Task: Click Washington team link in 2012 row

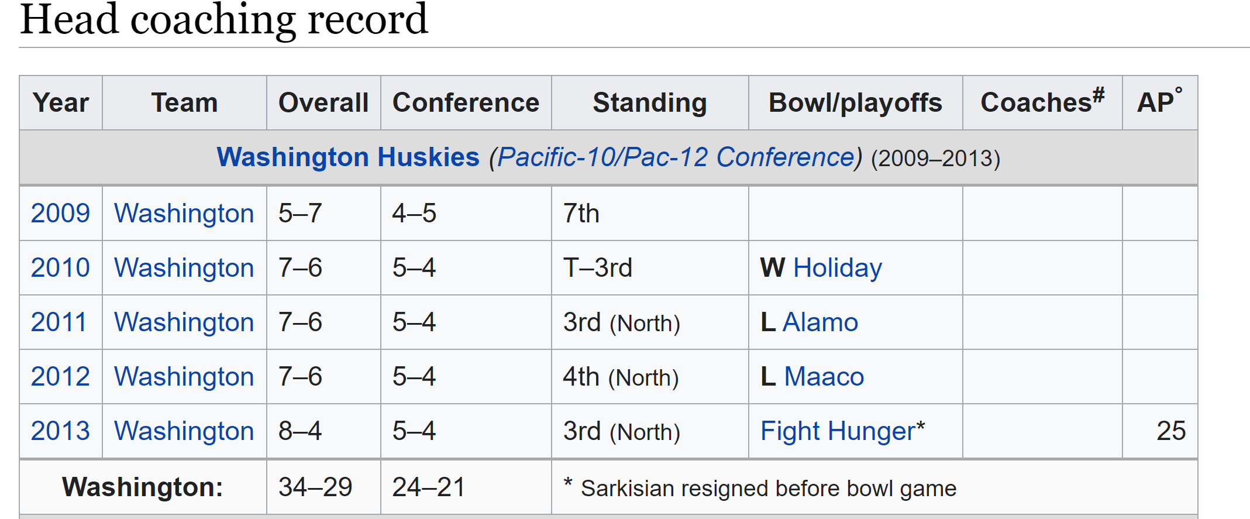Action: (184, 377)
